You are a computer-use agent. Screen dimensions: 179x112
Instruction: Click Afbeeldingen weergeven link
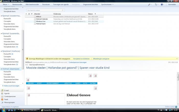[x=101, y=59]
